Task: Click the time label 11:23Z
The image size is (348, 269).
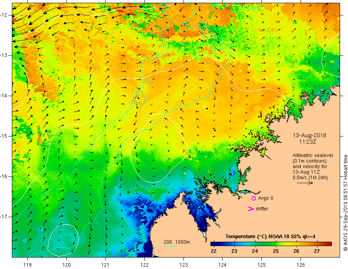Action: (307, 142)
